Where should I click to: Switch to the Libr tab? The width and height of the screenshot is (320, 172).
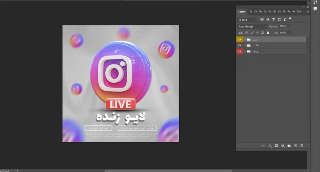point(299,12)
